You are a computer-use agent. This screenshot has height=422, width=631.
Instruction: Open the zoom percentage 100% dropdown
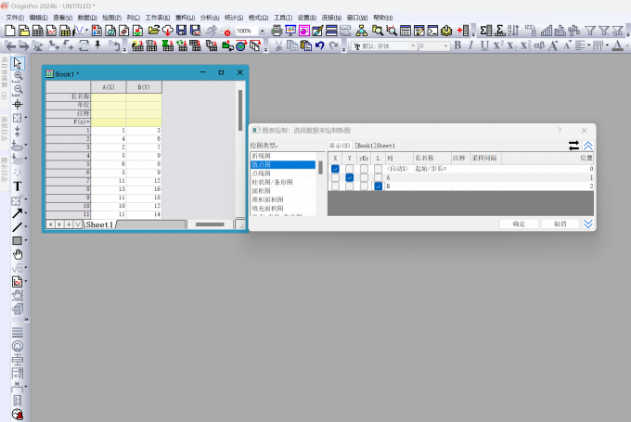262,31
